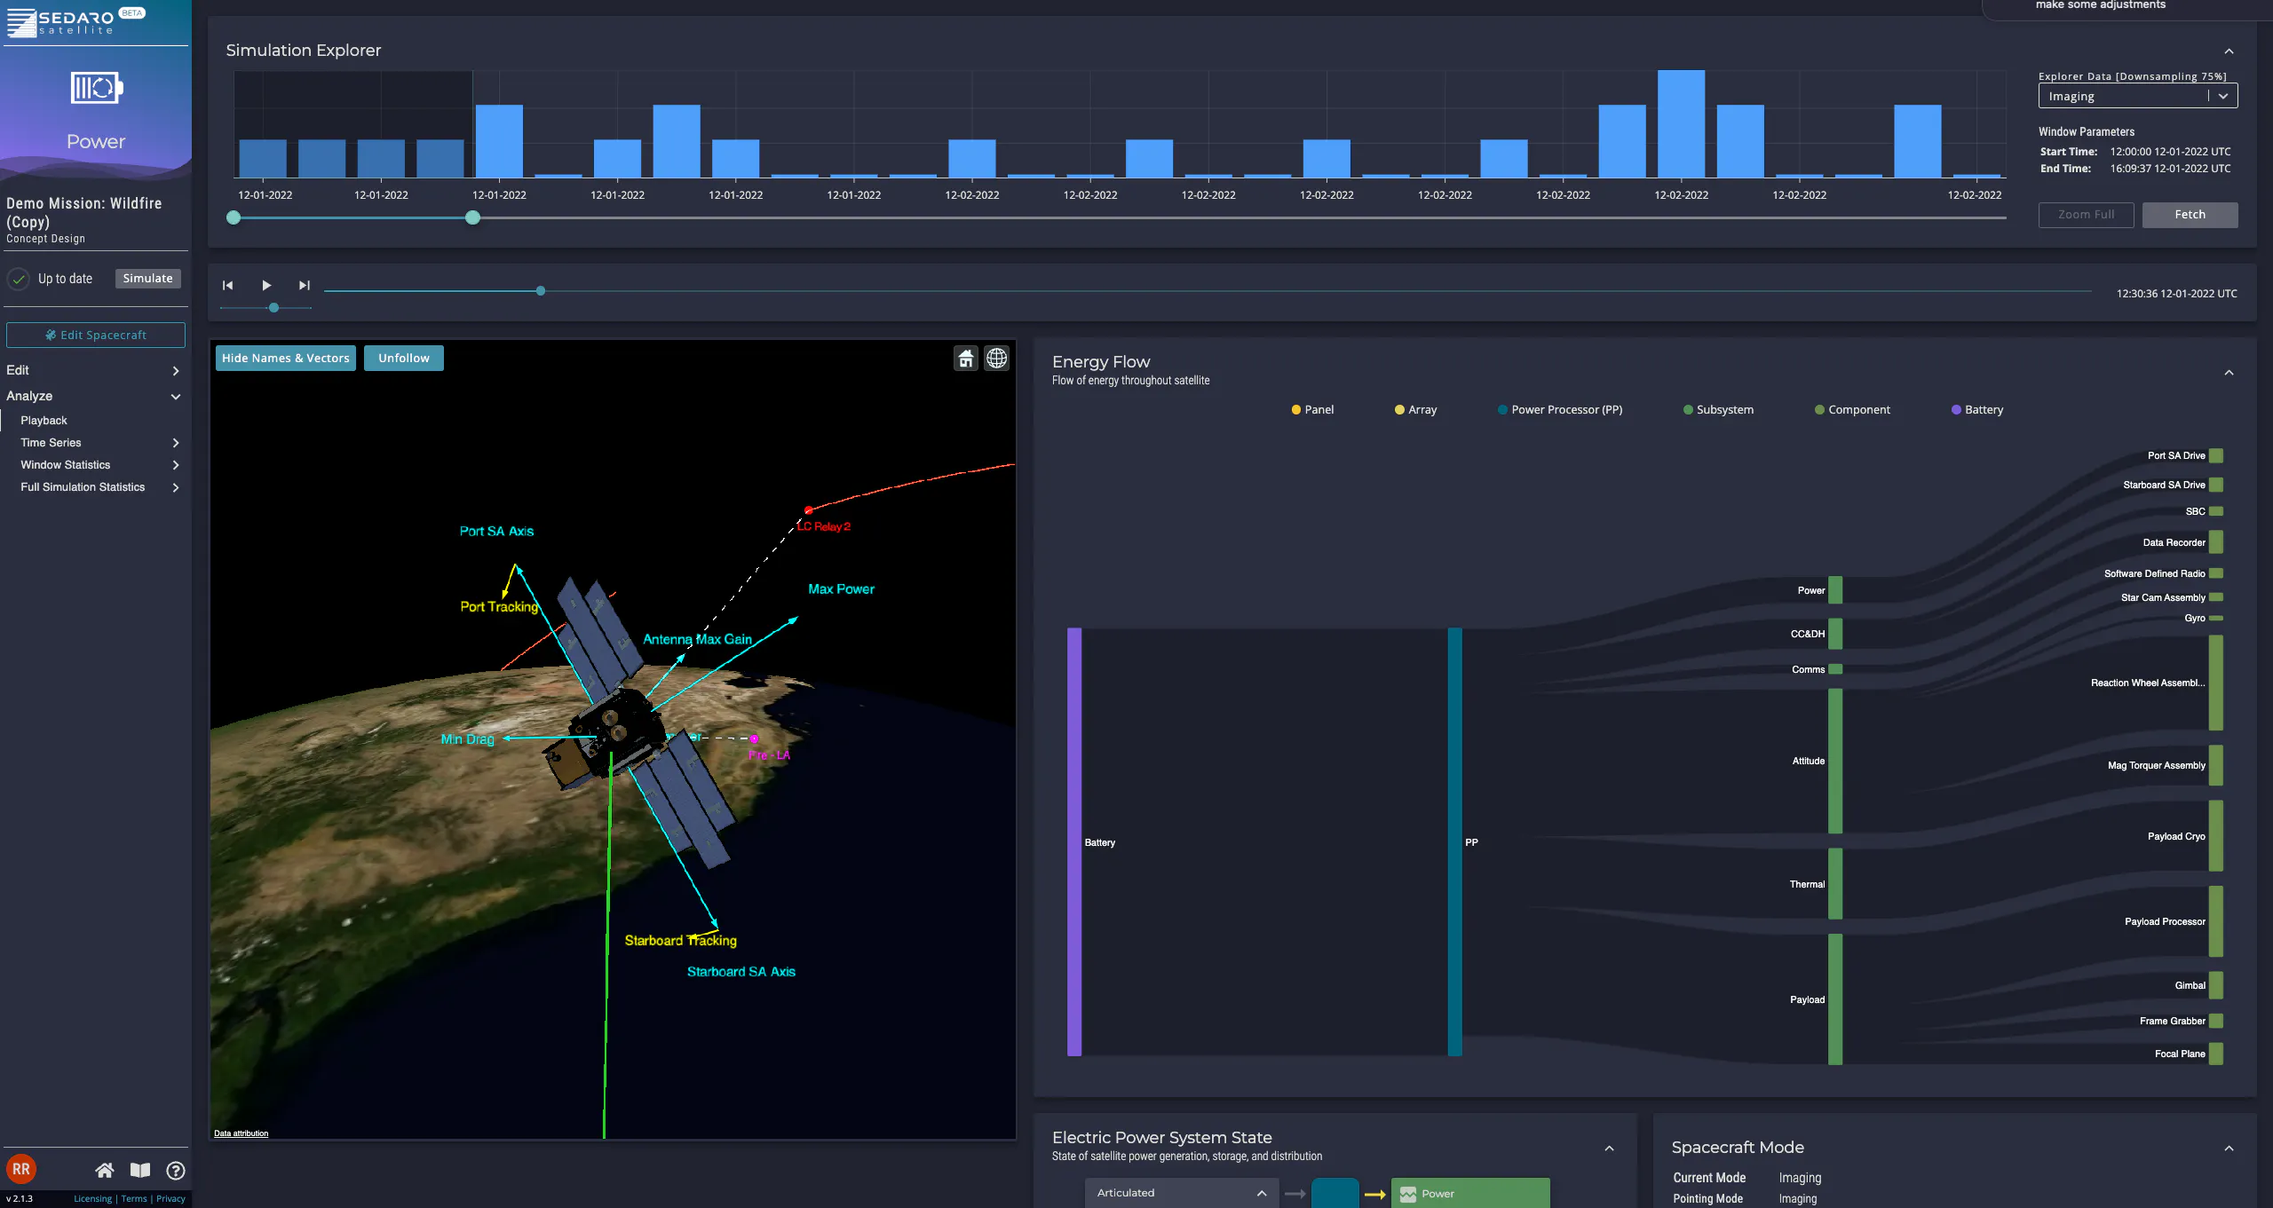Viewport: 2273px width, 1208px height.
Task: Open the Licensing link
Action: (93, 1199)
